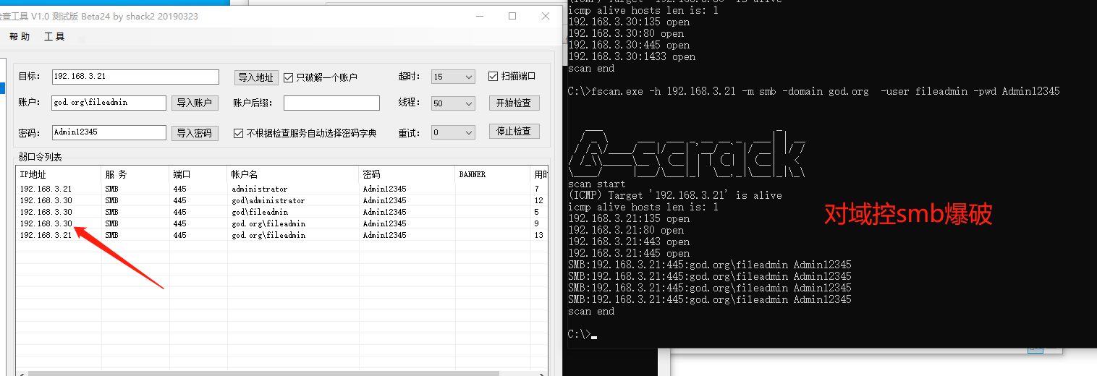Click the '192.168.3.30:1433 open' terminal line

(x=632, y=56)
